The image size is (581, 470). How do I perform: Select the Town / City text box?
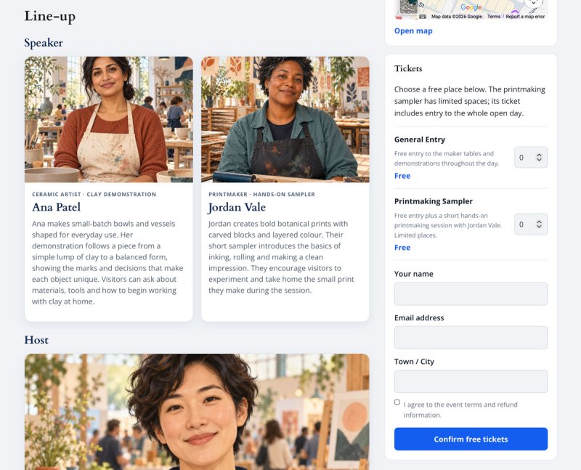[x=471, y=381]
